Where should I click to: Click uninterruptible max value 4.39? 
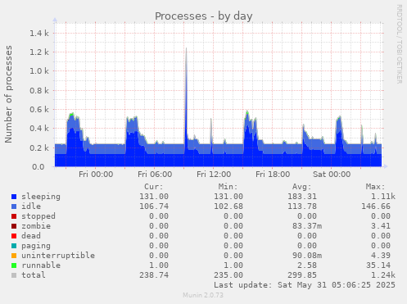point(381,256)
